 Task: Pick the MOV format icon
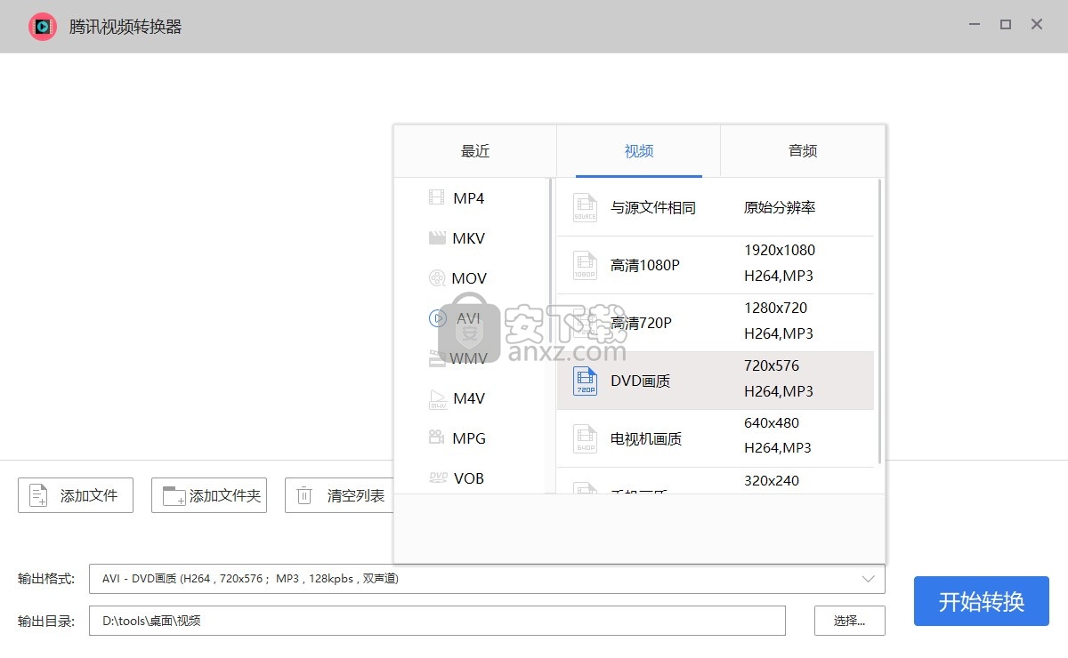(x=437, y=278)
